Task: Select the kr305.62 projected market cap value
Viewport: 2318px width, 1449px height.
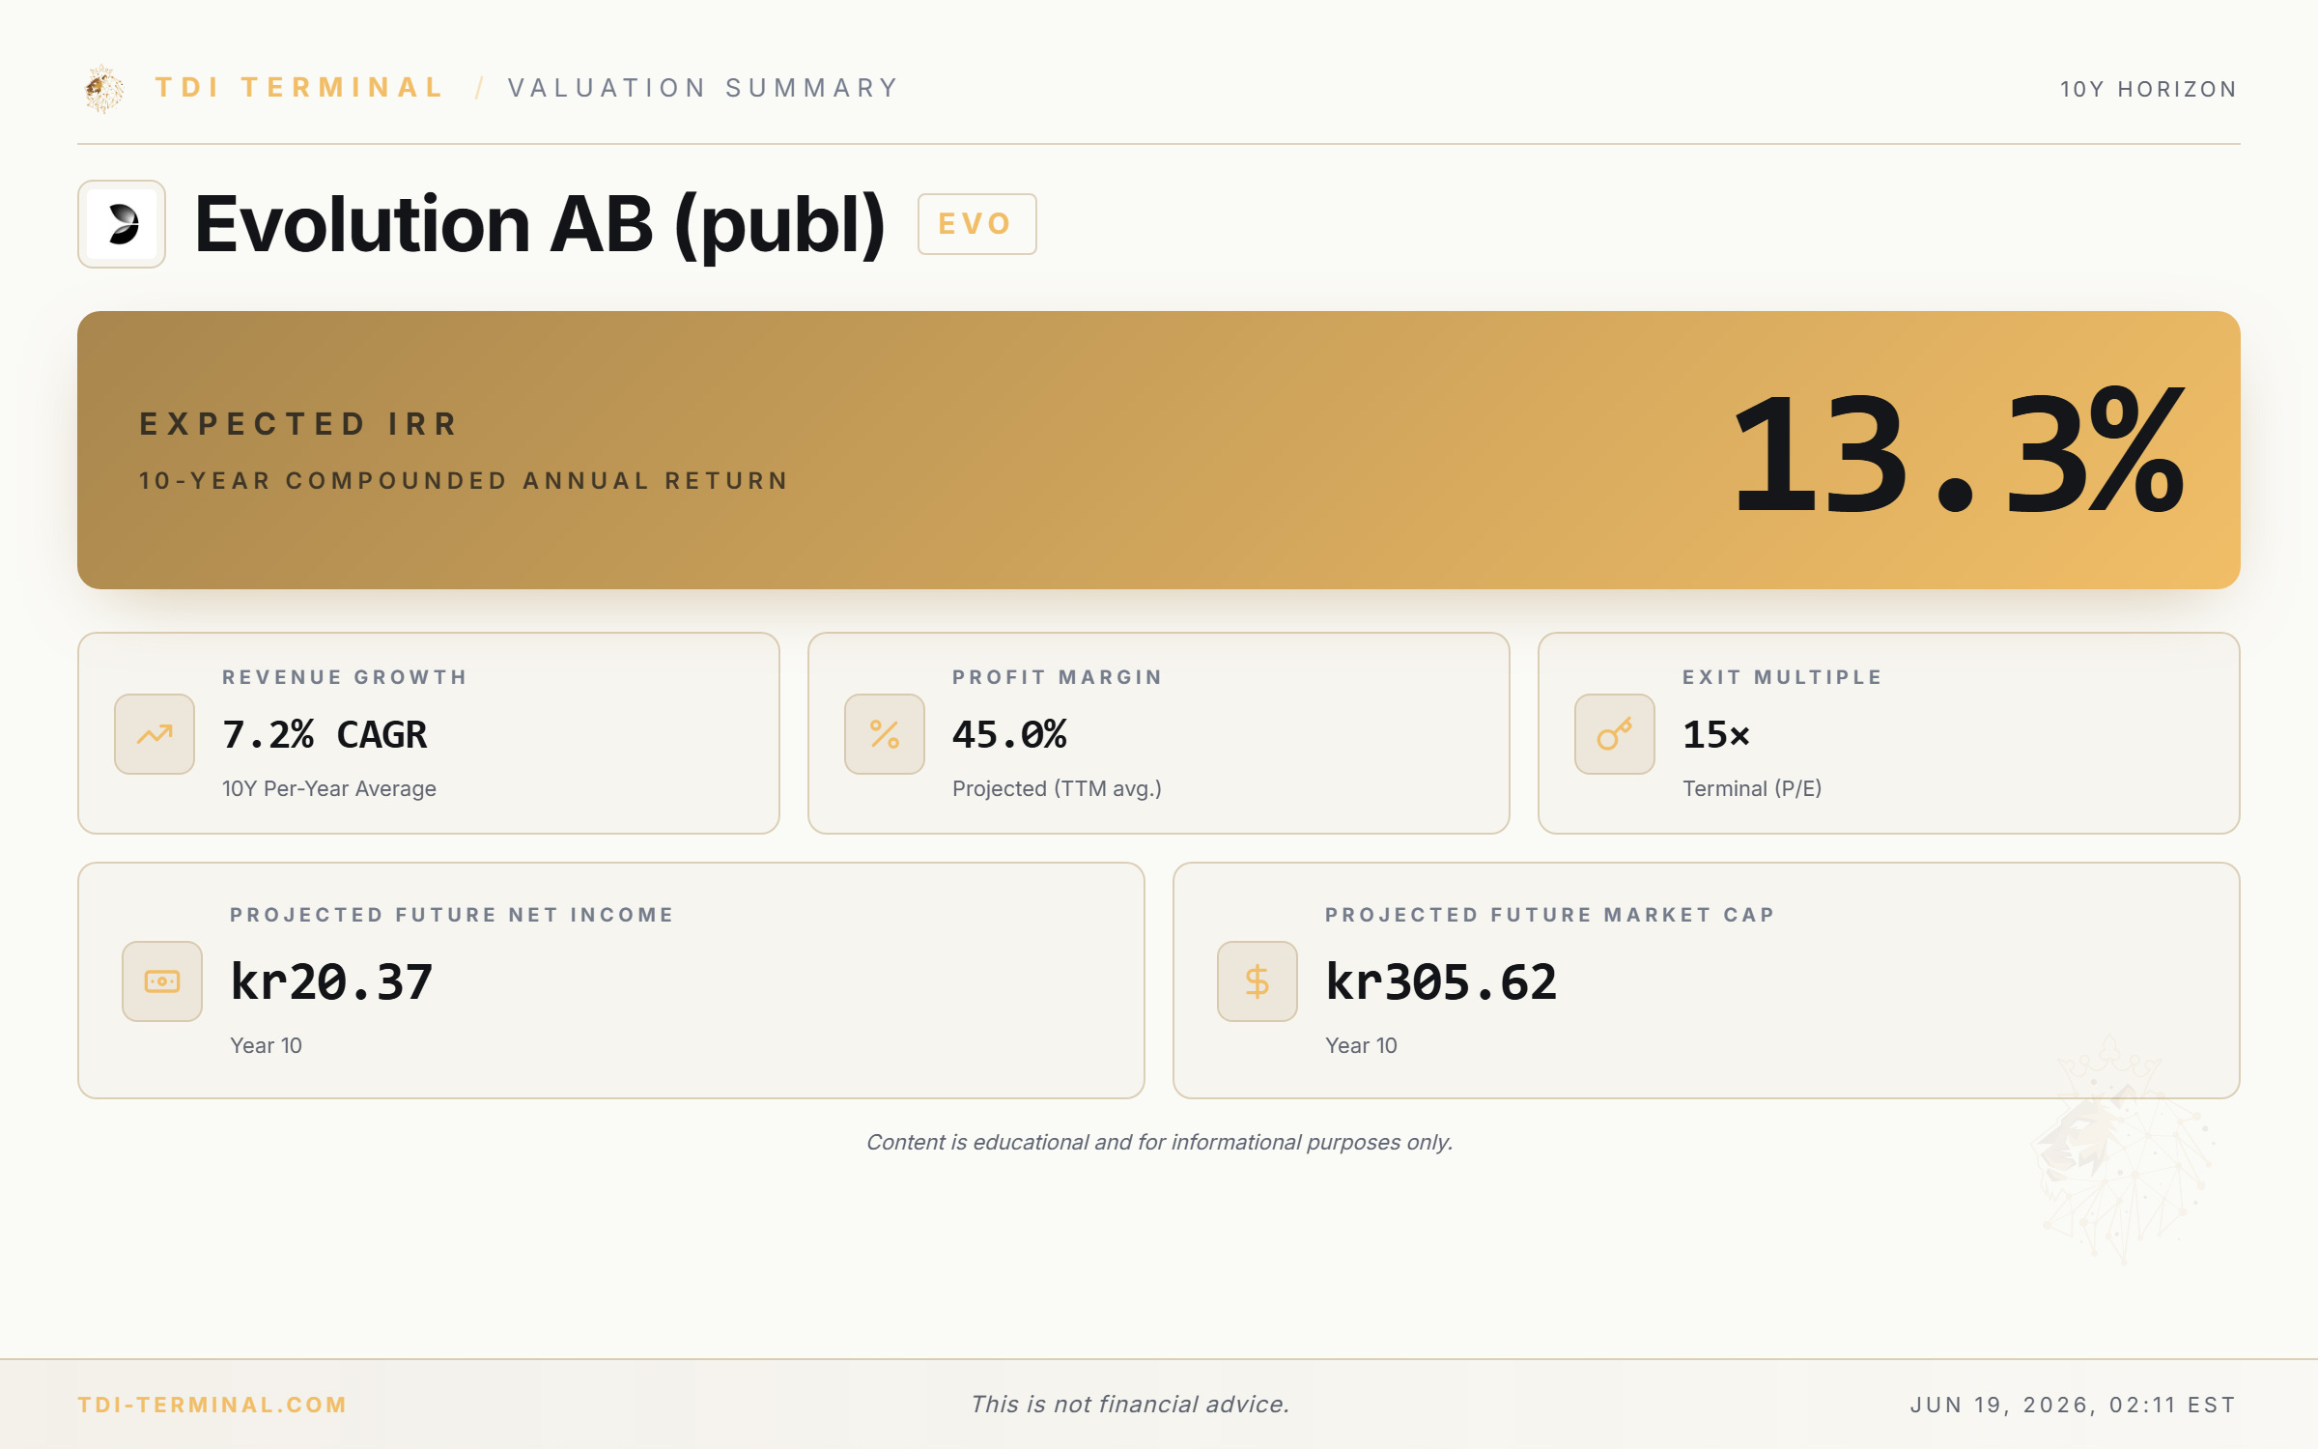Action: [1441, 982]
